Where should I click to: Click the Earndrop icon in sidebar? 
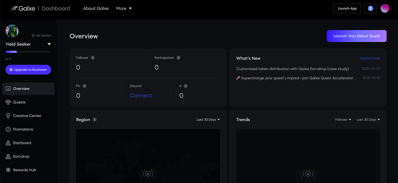click(x=8, y=156)
